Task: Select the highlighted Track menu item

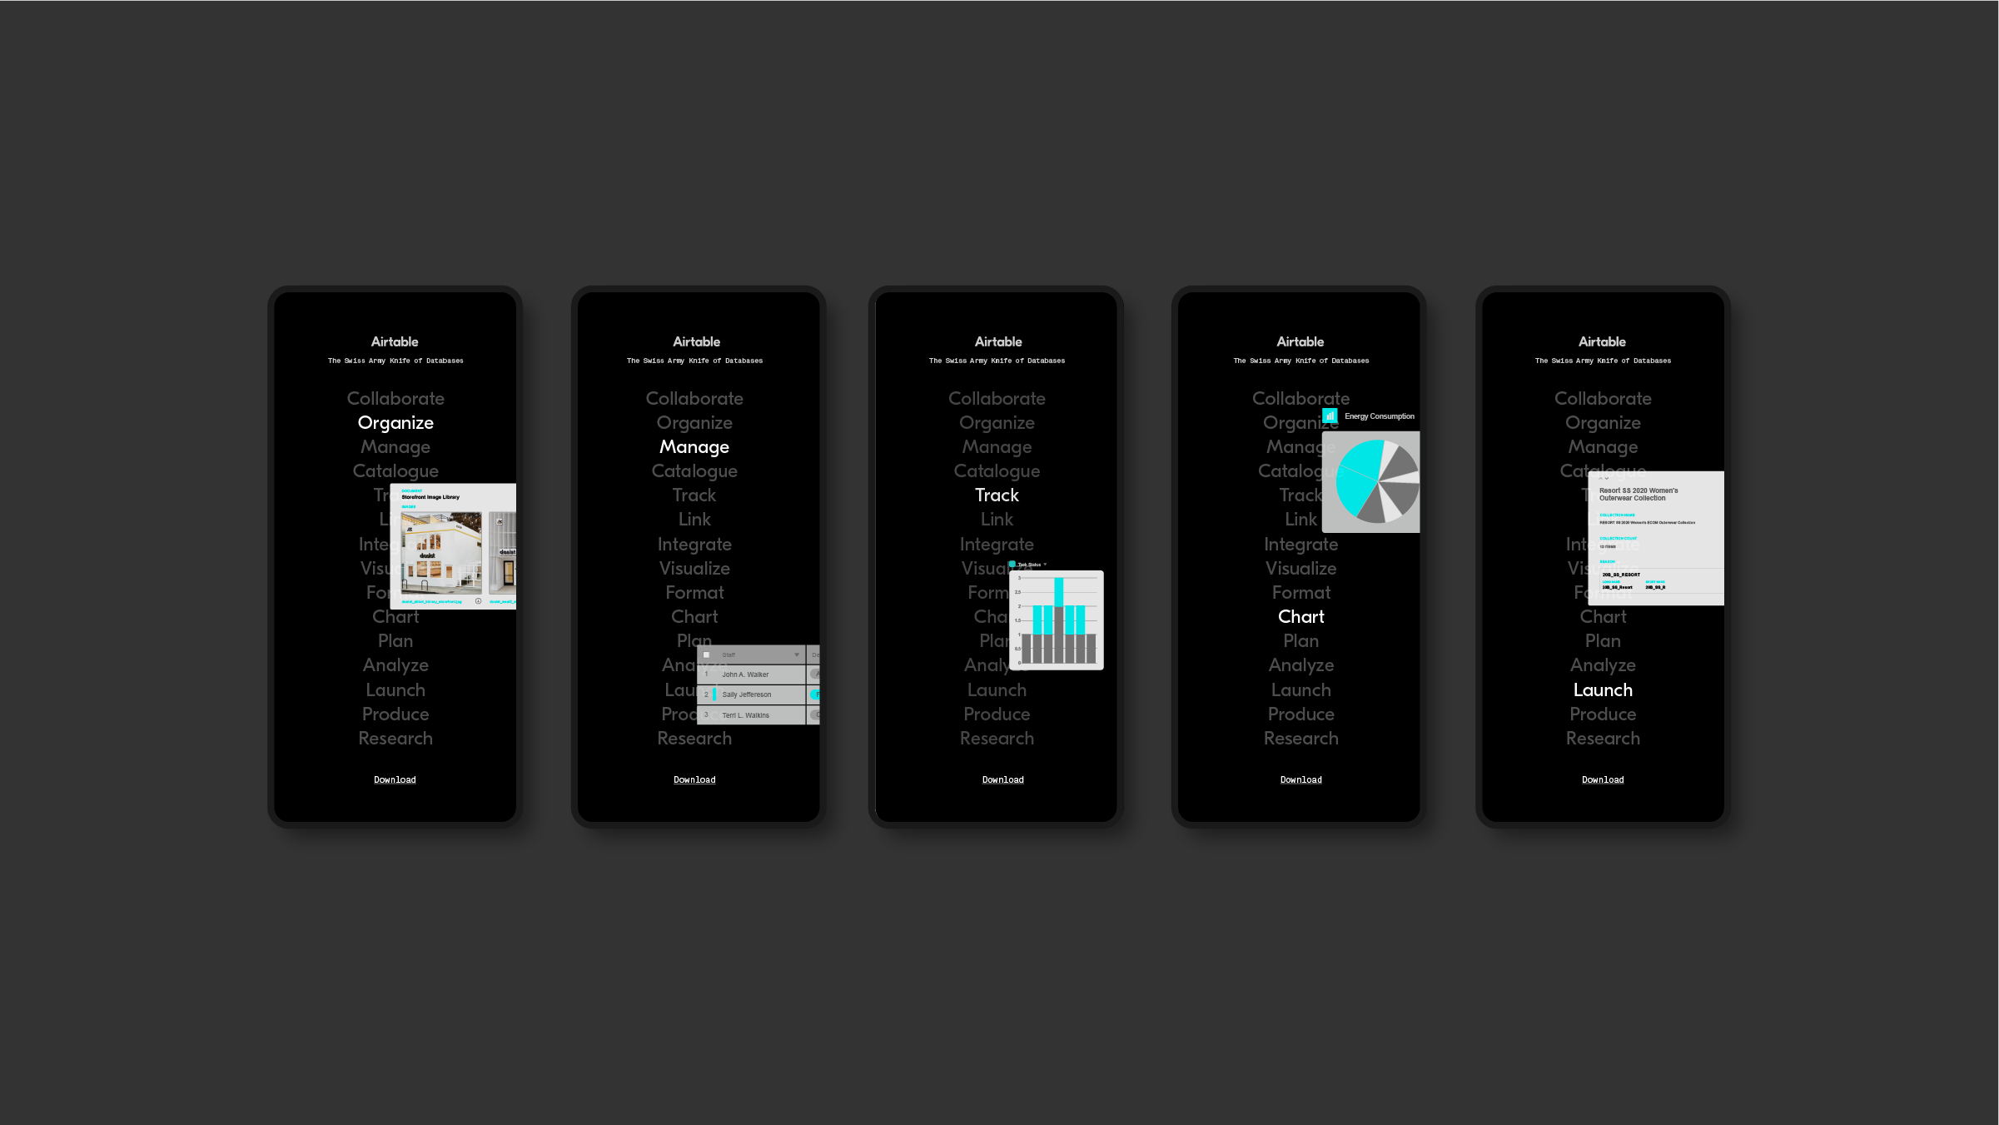Action: tap(997, 495)
